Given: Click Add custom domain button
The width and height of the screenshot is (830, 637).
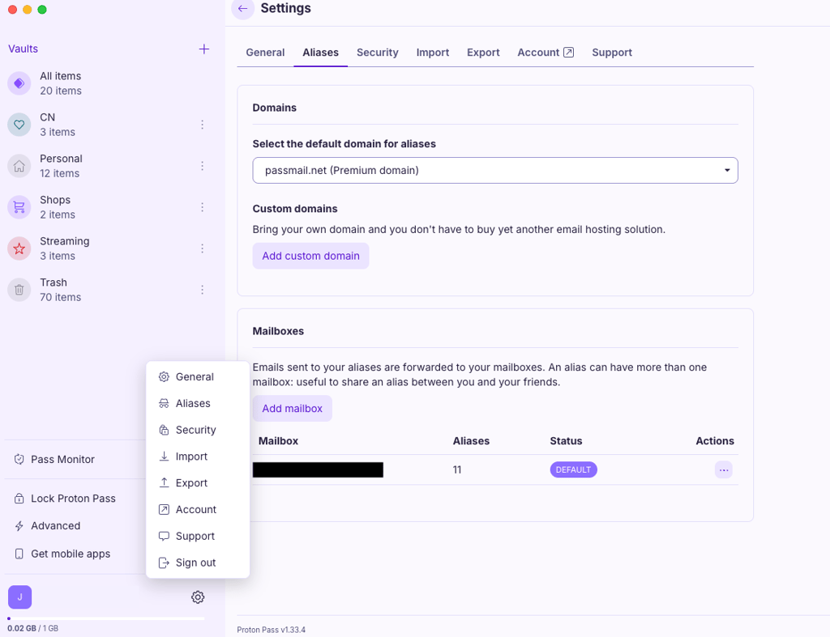Looking at the screenshot, I should pyautogui.click(x=310, y=256).
